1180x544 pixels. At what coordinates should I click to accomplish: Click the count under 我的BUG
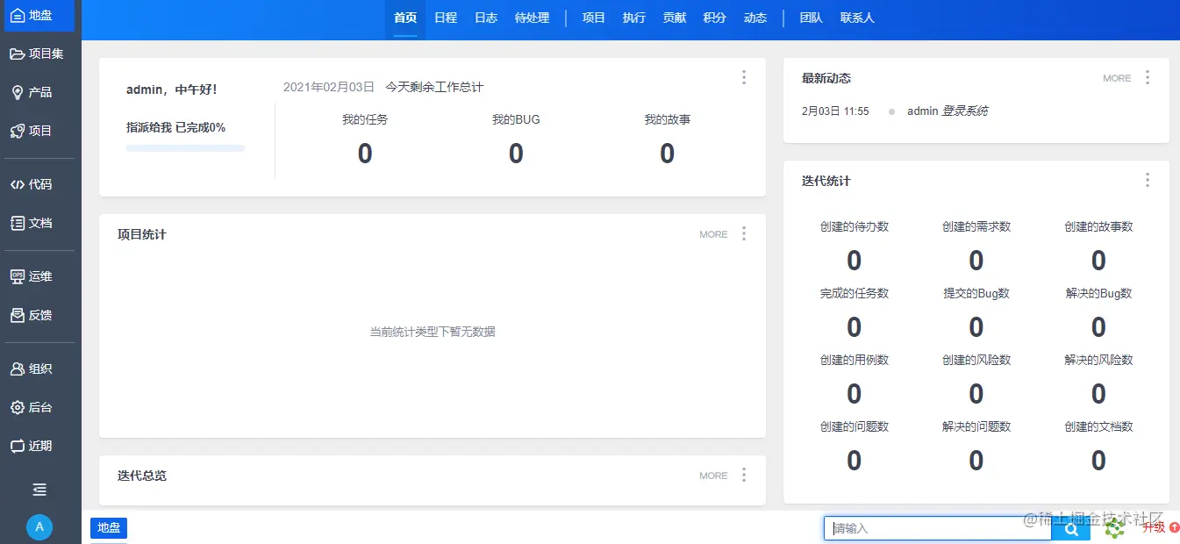(x=516, y=154)
